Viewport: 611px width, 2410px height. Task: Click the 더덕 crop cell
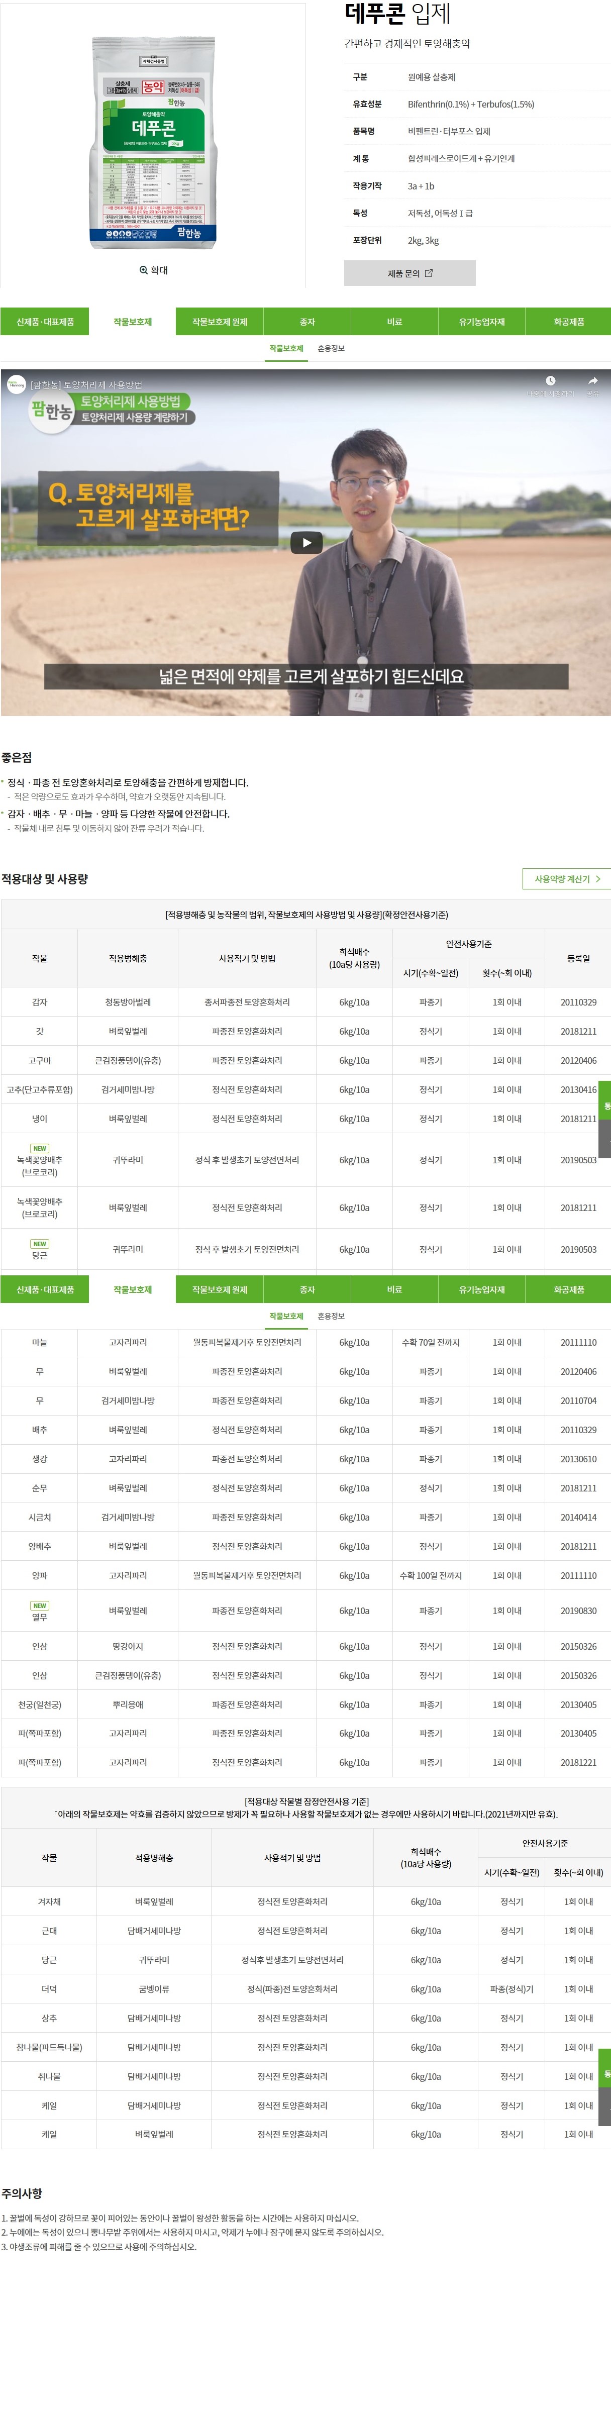[x=49, y=1989]
